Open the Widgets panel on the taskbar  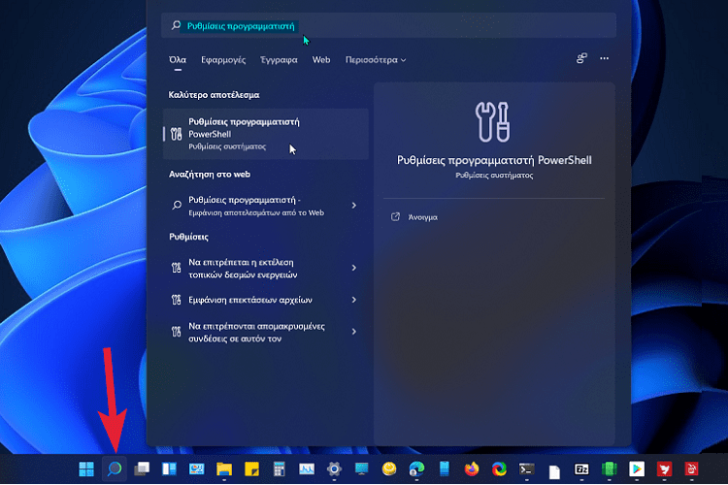coord(169,469)
